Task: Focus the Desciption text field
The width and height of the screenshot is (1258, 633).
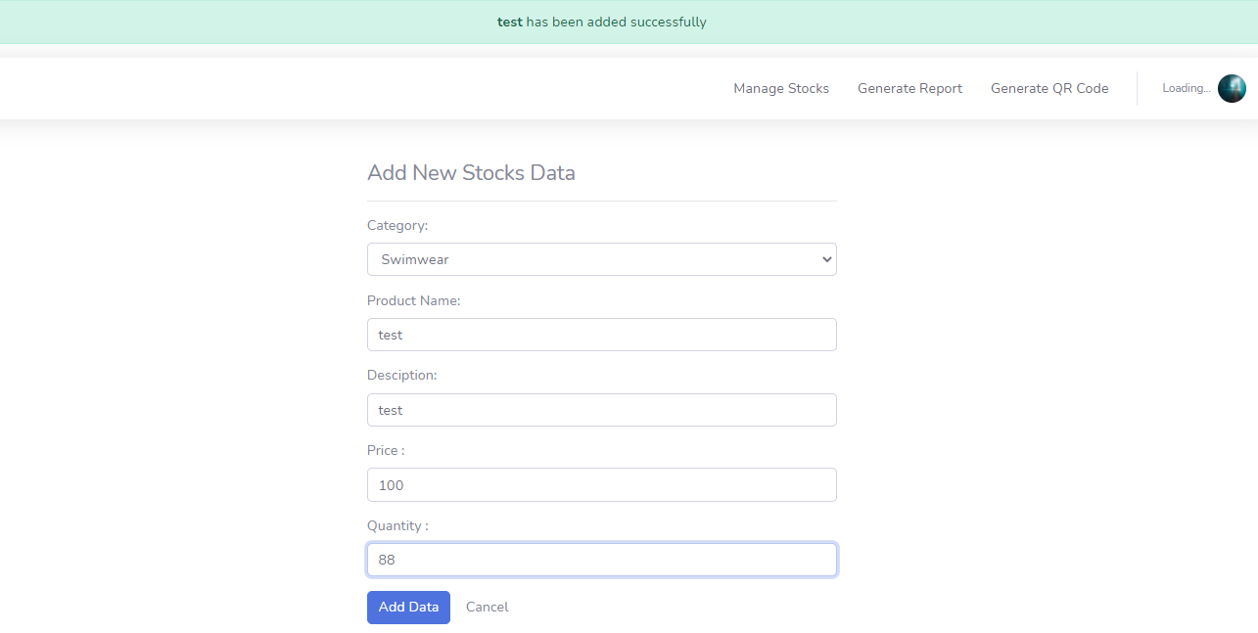Action: pyautogui.click(x=601, y=410)
